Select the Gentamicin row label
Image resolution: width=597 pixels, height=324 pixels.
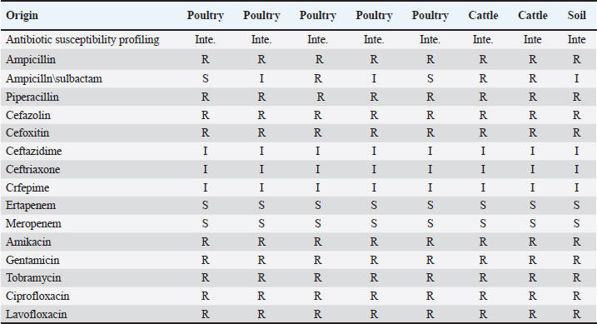32,260
